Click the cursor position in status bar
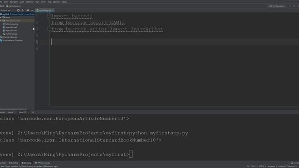 pos(248,166)
